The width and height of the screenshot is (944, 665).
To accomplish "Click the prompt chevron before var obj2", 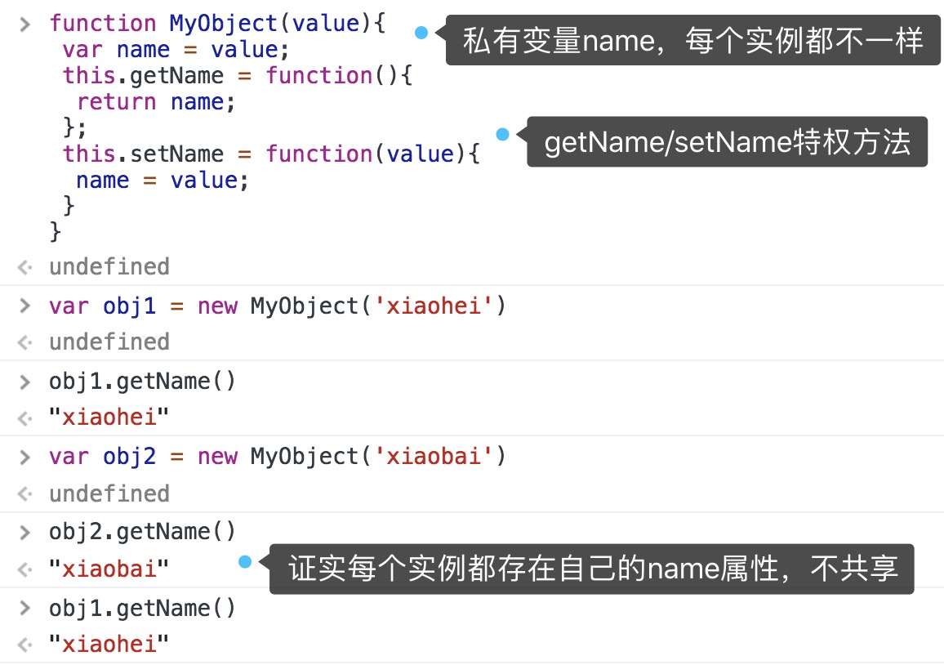I will (x=25, y=457).
